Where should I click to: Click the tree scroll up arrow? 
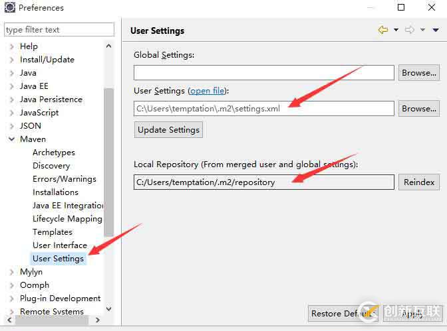(108, 46)
